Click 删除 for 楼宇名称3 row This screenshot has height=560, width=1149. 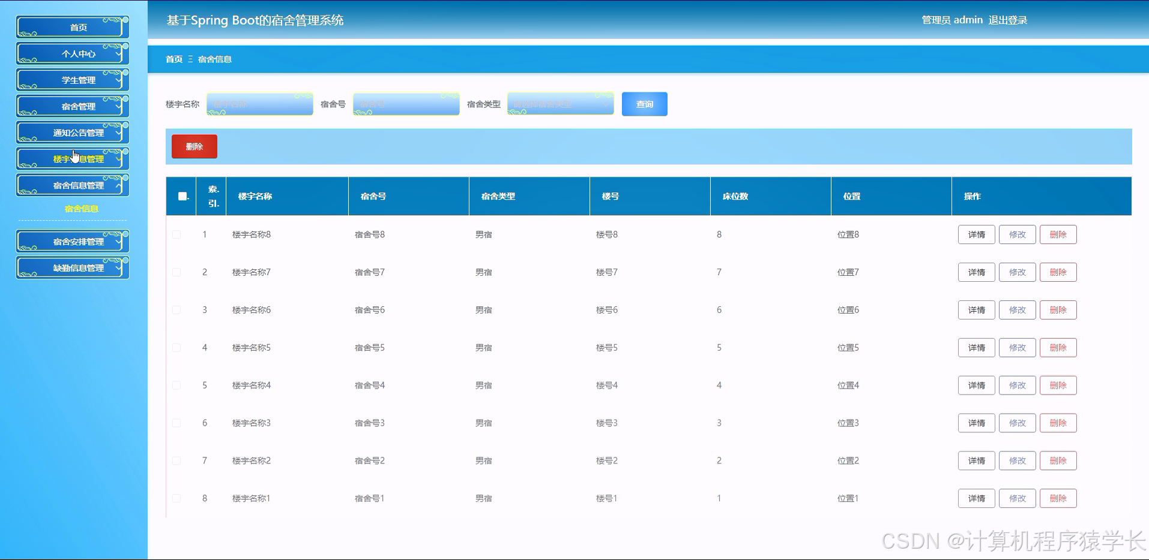(1058, 423)
